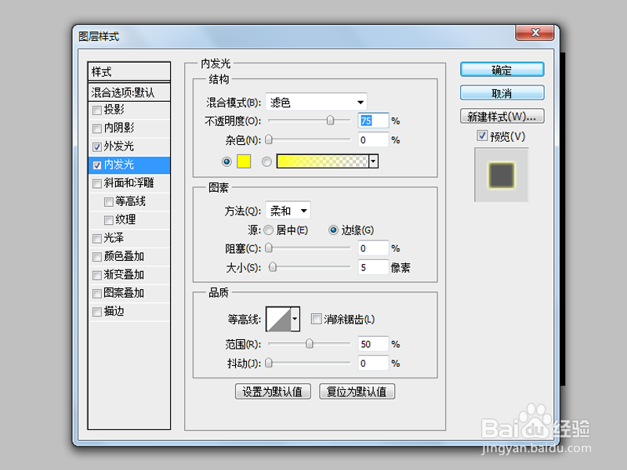Click the 不透明度 opacity slider handle
The image size is (627, 470).
pos(330,121)
